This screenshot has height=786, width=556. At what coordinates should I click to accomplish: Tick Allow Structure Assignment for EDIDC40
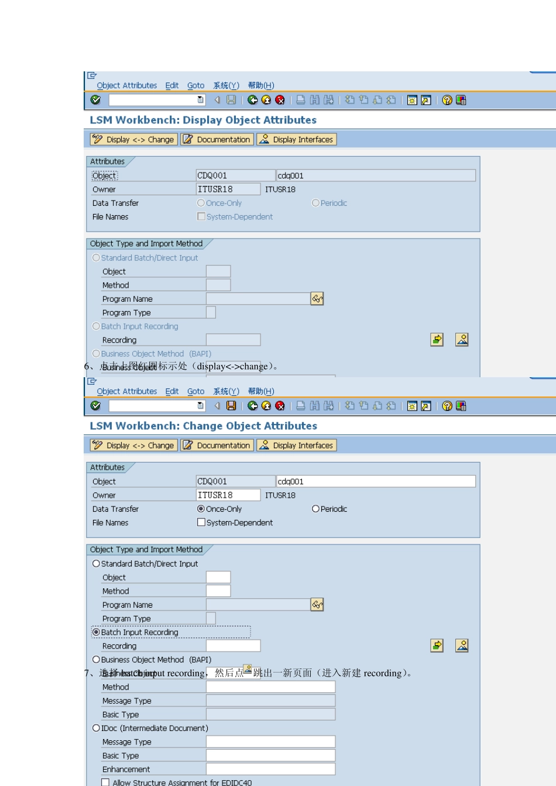coord(105,782)
